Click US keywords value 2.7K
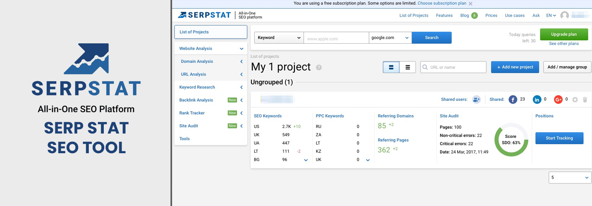Viewport: 592px width, 206px height. [x=287, y=126]
